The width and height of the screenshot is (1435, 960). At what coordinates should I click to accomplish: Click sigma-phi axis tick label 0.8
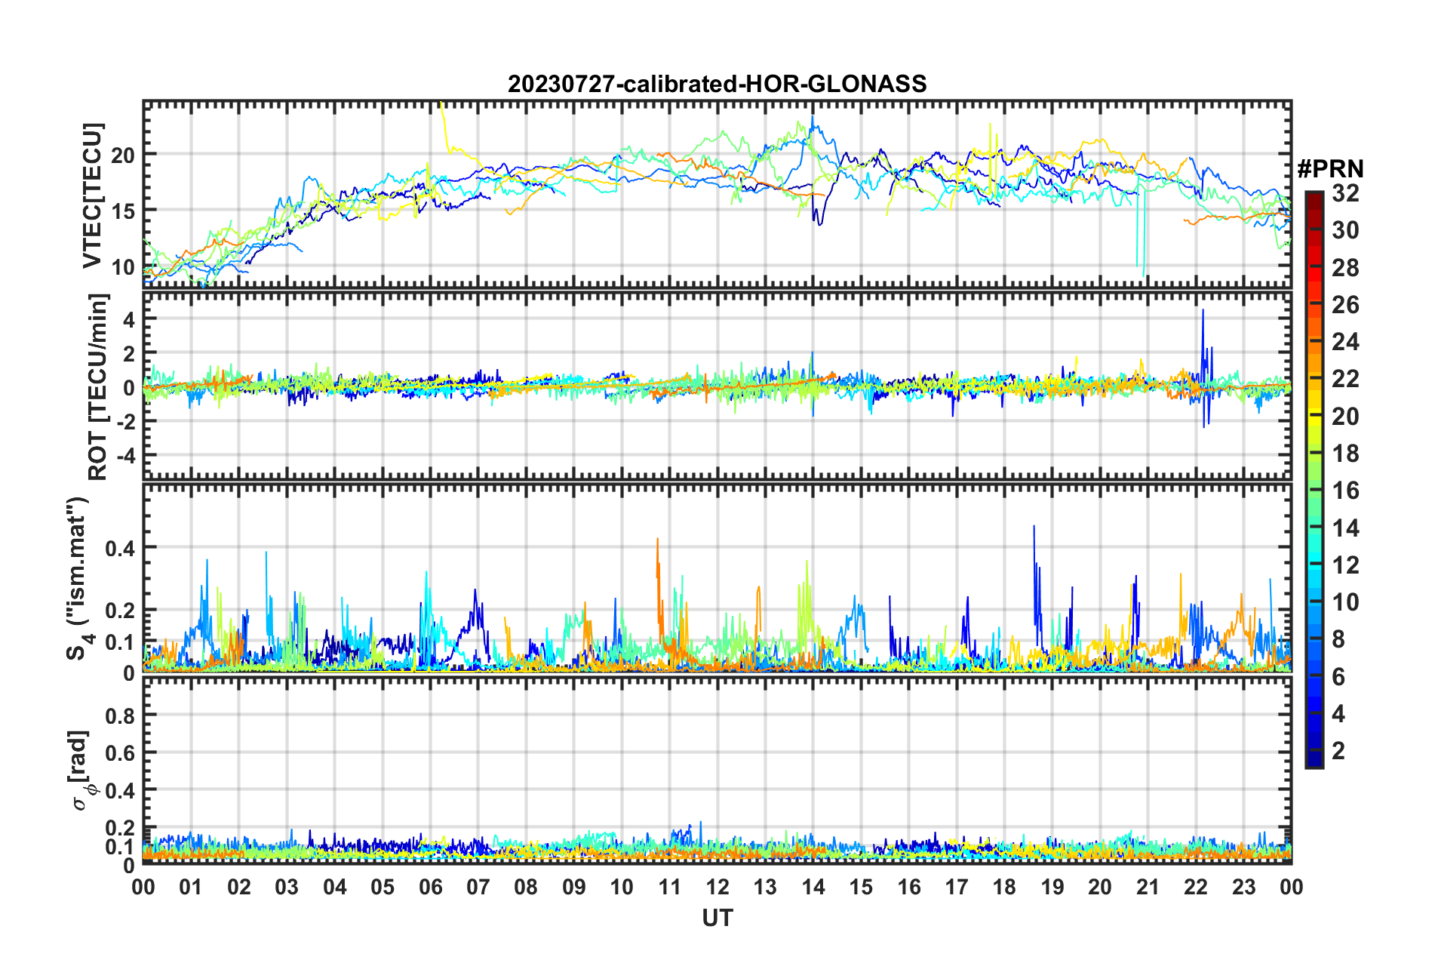[121, 715]
